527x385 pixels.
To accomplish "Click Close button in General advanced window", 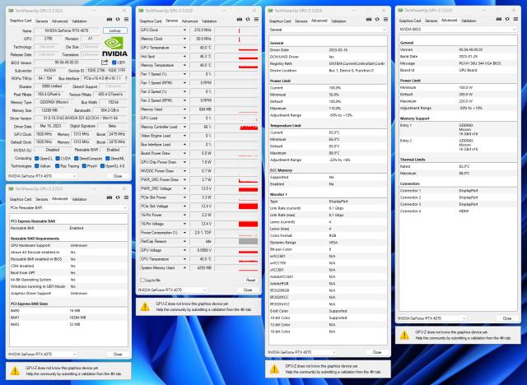I will click(377, 352).
